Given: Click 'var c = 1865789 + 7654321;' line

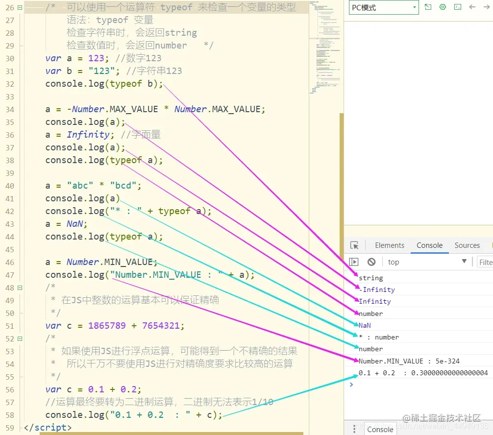Looking at the screenshot, I should pyautogui.click(x=115, y=326).
